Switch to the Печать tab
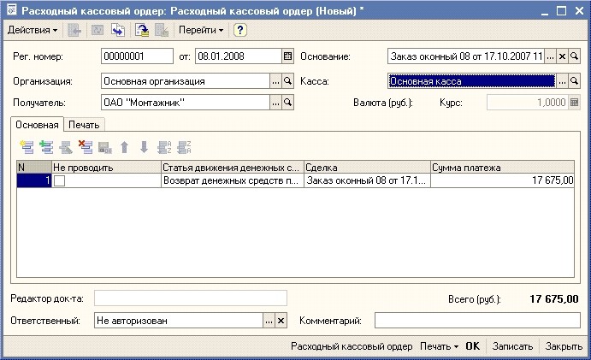 (84, 125)
